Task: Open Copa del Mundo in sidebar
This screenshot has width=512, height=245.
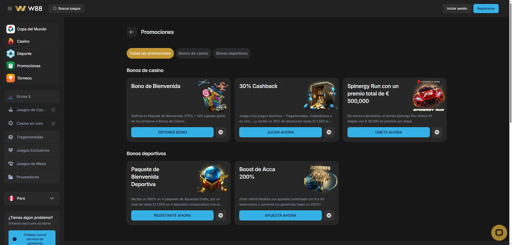Action: tap(32, 29)
